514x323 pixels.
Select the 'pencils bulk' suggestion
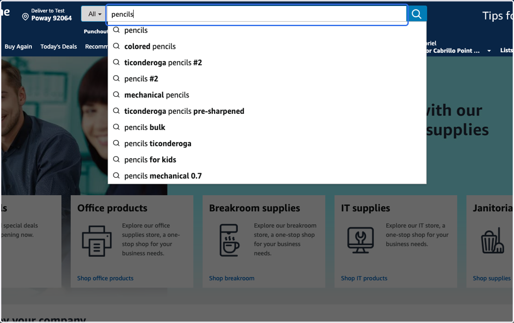pyautogui.click(x=267, y=127)
